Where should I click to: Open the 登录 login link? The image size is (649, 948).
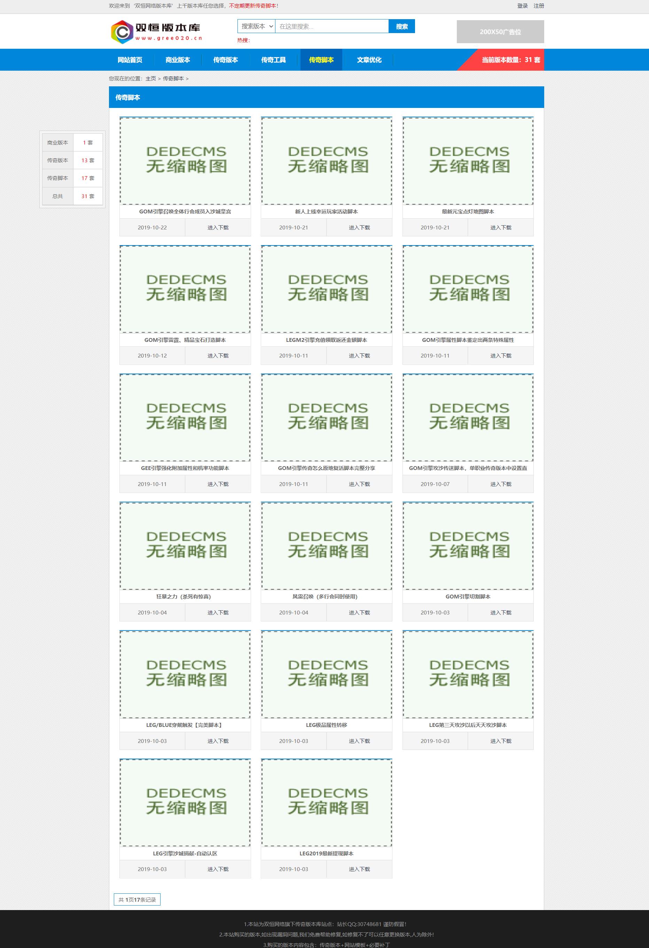point(522,6)
